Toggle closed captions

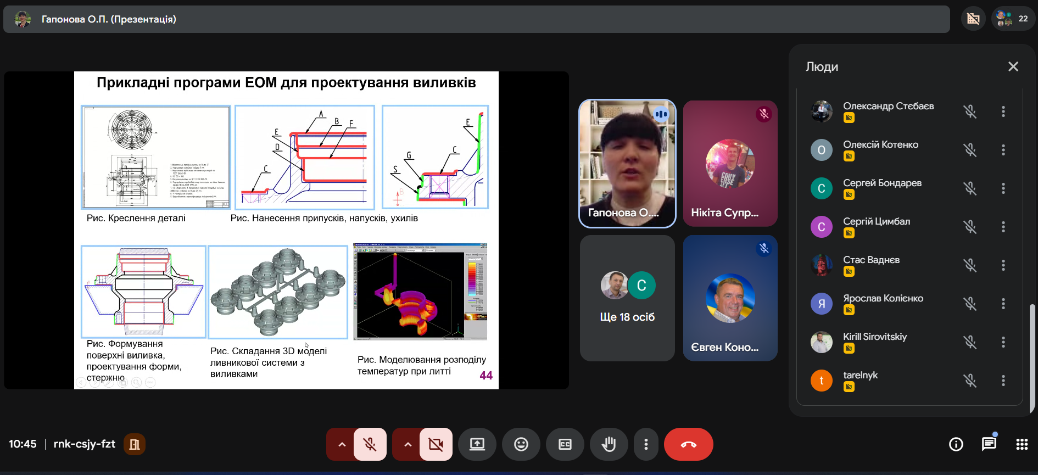[565, 444]
